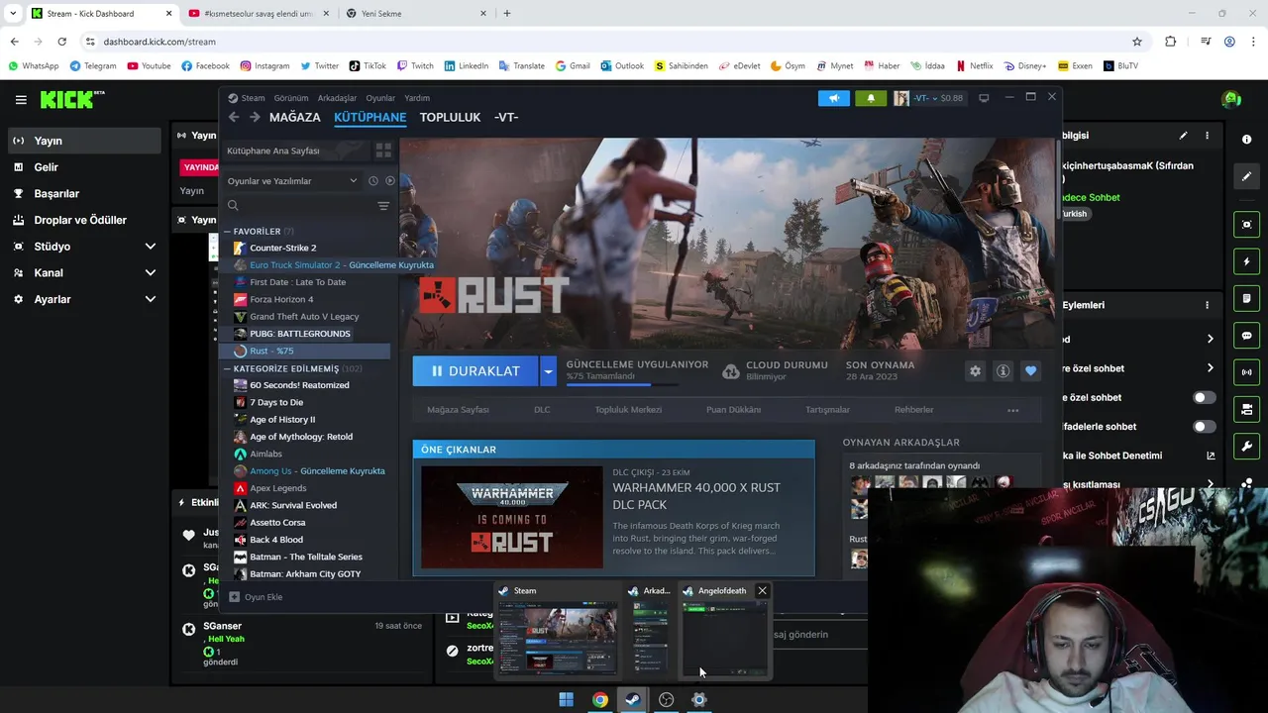This screenshot has width=1268, height=713.
Task: Open the Netflix bookmark
Action: [974, 66]
